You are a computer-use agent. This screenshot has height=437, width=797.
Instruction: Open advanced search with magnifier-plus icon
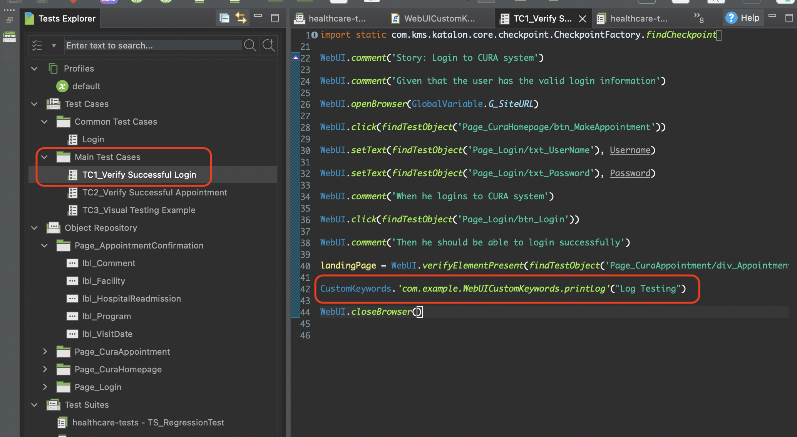(268, 45)
